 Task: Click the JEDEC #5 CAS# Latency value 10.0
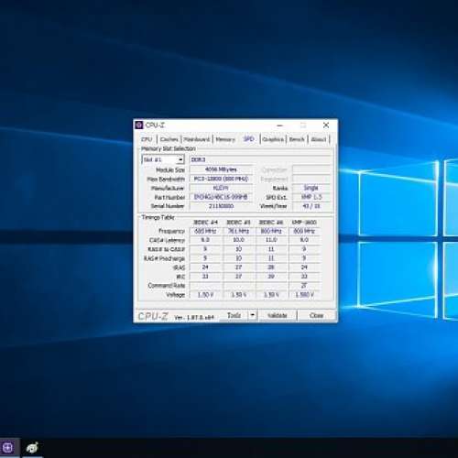tap(238, 240)
